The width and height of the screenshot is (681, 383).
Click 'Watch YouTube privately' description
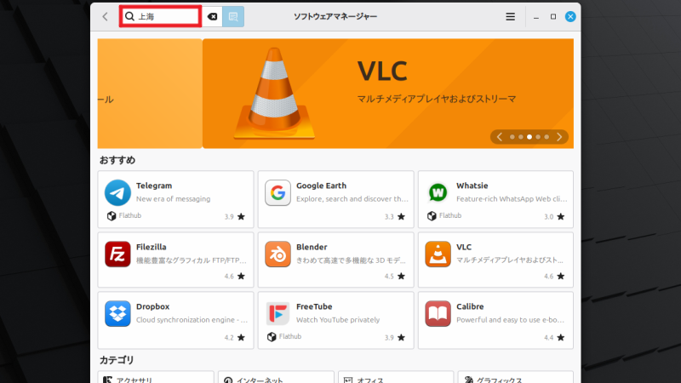(x=338, y=320)
